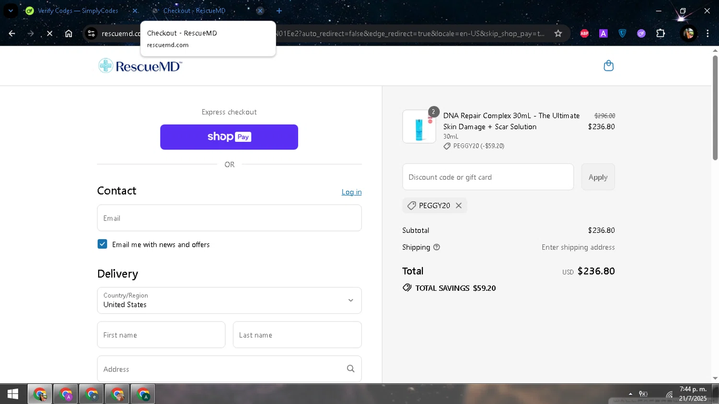Click the TOTAL SAVINGS $59.20 text
Viewport: 719px width, 404px height.
455,288
